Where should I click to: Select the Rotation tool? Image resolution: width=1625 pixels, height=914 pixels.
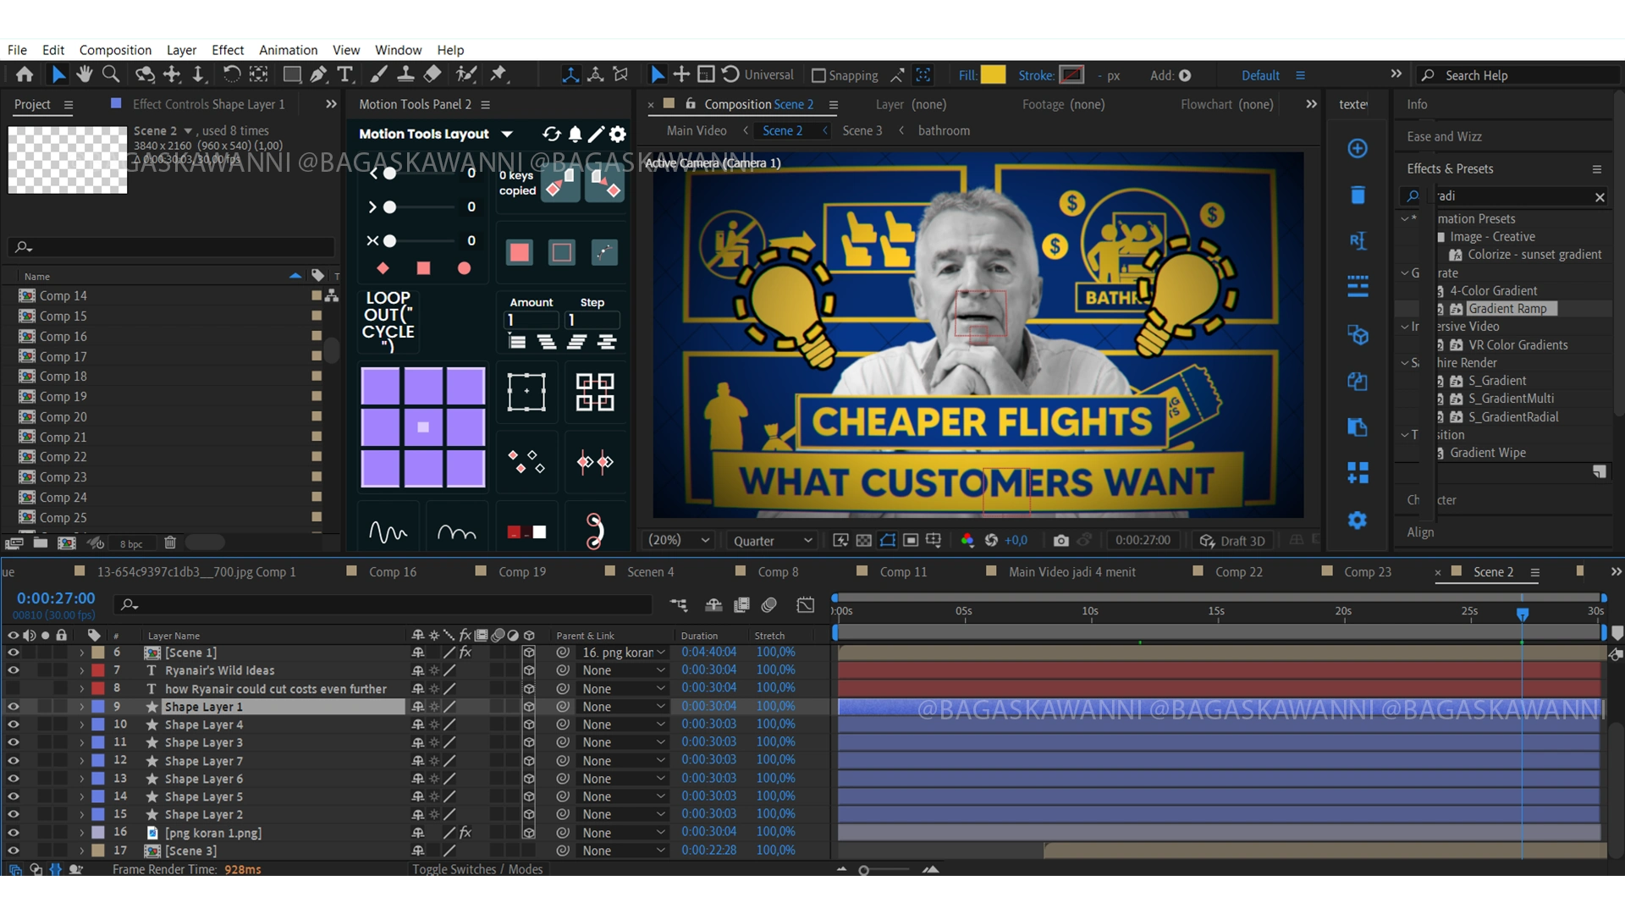coord(231,74)
